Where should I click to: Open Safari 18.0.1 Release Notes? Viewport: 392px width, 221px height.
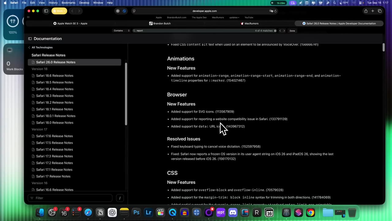click(56, 116)
